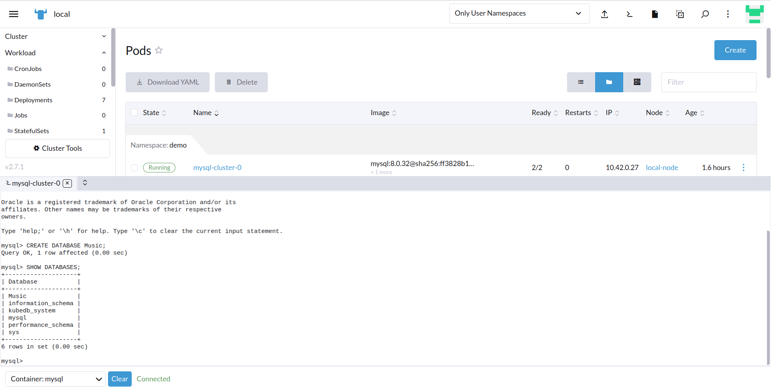Open the resource search magnifier

coord(705,14)
